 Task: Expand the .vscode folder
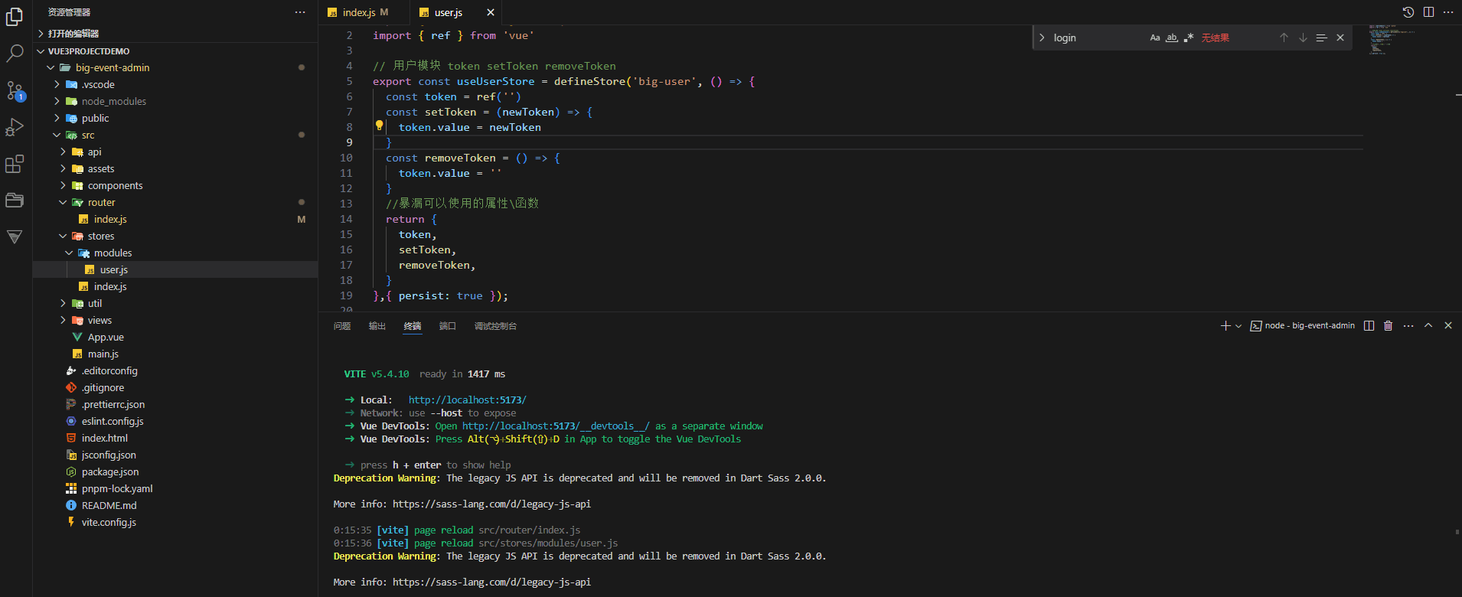[175, 84]
